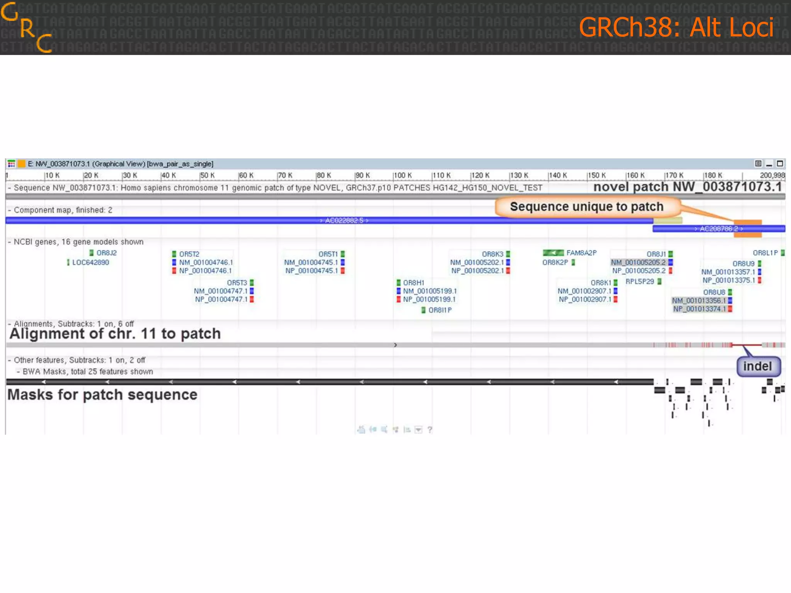Click the green gene marker for OR8H1
The height and width of the screenshot is (593, 791).
tap(399, 283)
